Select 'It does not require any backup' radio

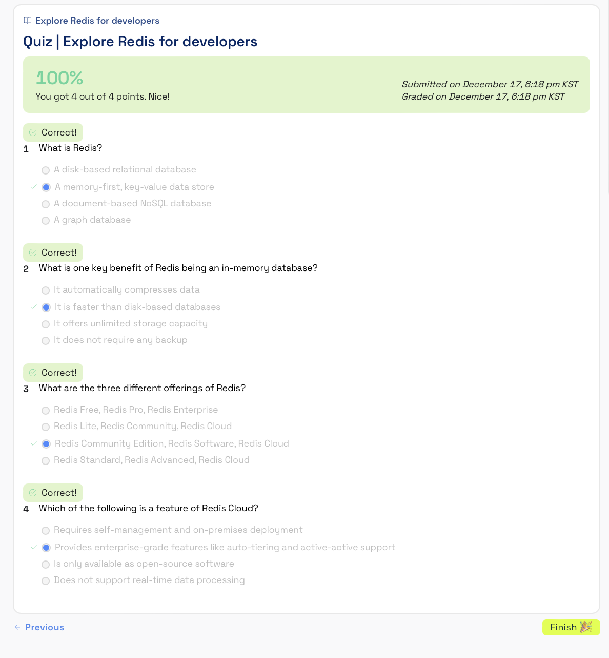click(x=46, y=340)
